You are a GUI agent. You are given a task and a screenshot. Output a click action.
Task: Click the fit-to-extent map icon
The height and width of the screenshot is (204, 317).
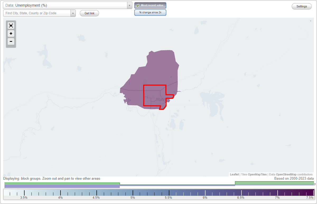pyautogui.click(x=11, y=25)
